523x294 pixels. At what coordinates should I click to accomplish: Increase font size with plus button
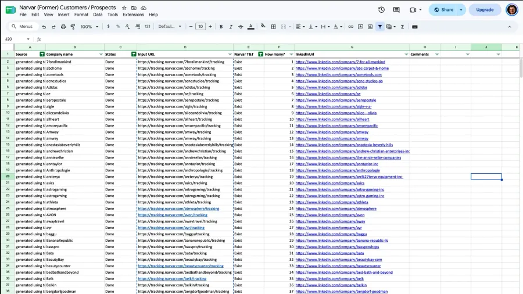[x=210, y=27]
